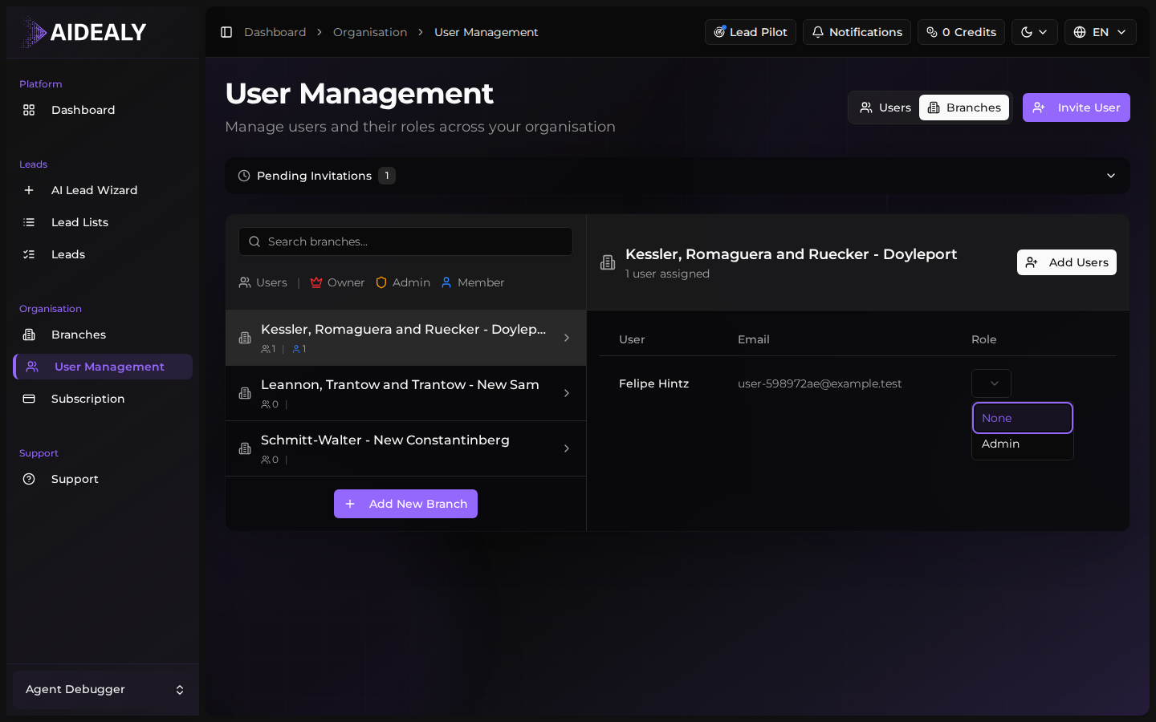Click User Management breadcrumb text
Screen dimensions: 1156x722
[x=486, y=32]
